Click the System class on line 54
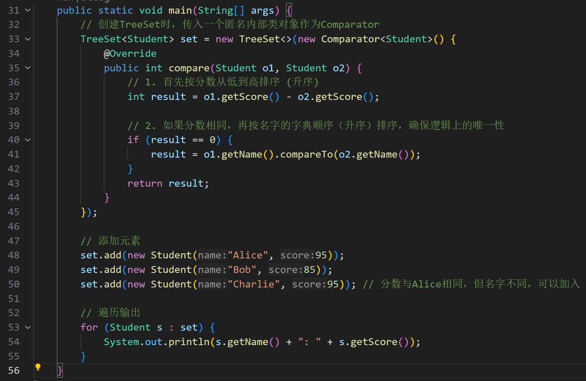 click(121, 342)
